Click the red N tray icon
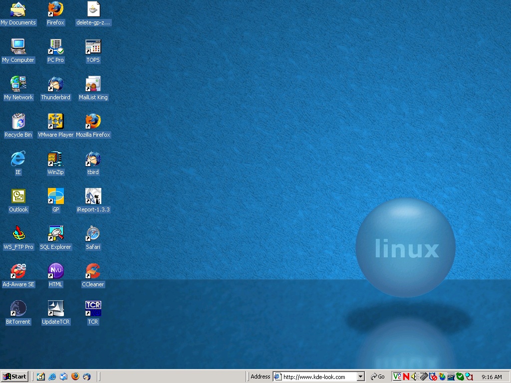 pos(406,377)
